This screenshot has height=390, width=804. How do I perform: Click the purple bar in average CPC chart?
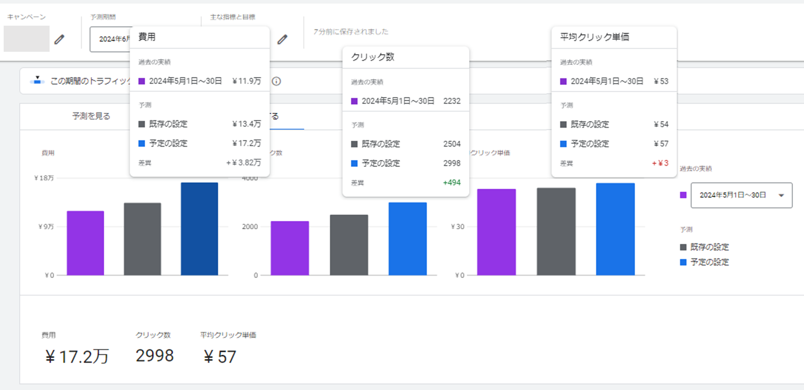tap(497, 232)
